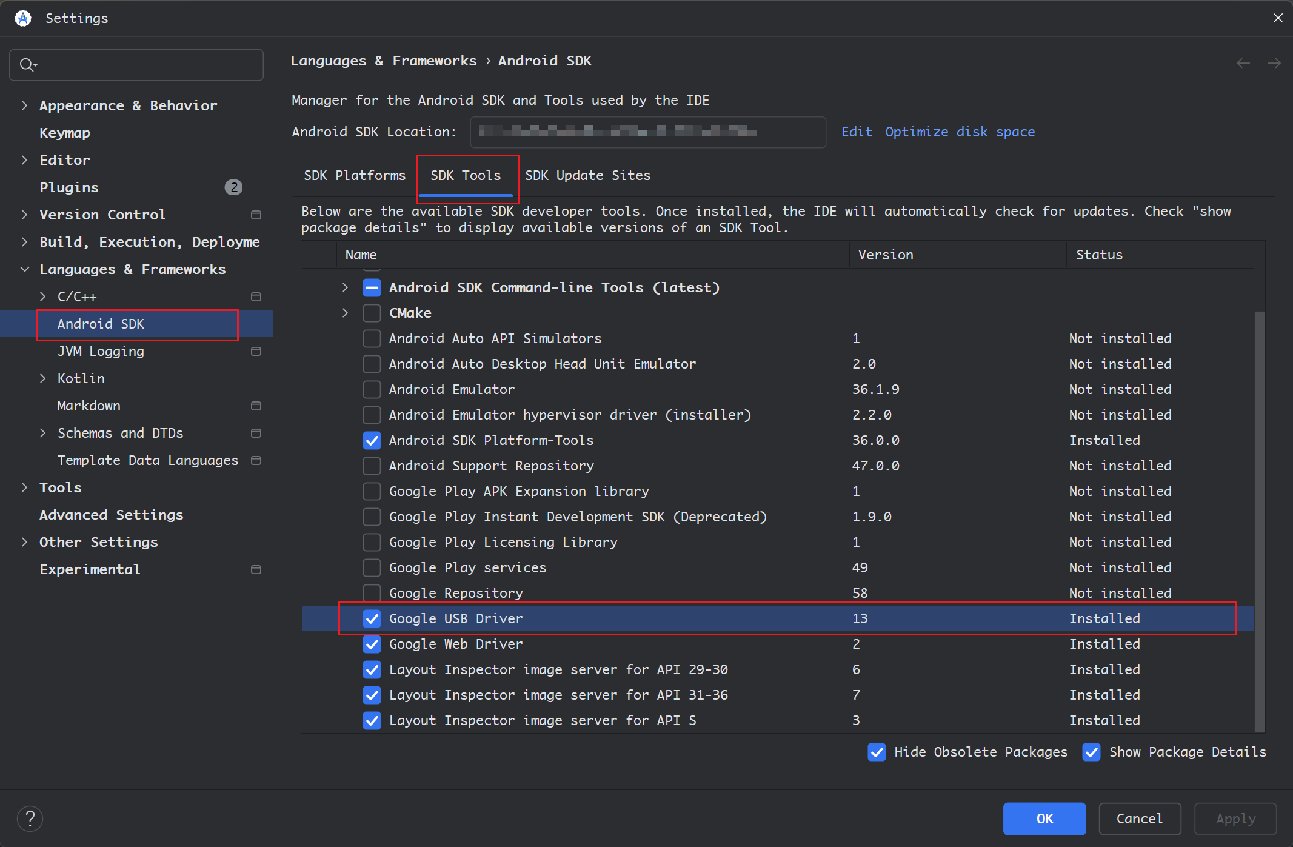Image resolution: width=1293 pixels, height=847 pixels.
Task: Click Languages & Frameworks breadcrumb
Action: click(383, 61)
